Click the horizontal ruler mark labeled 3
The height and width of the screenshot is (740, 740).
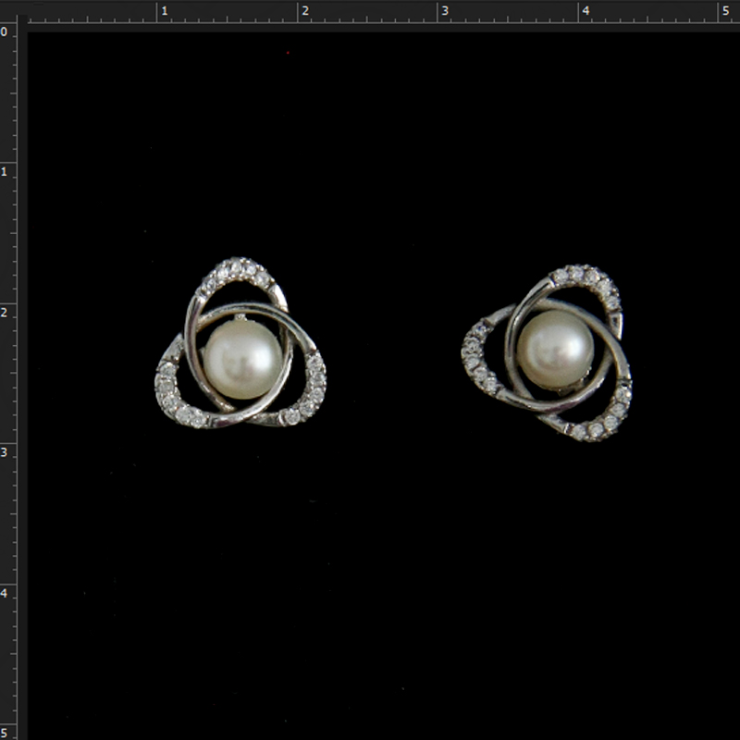(444, 10)
